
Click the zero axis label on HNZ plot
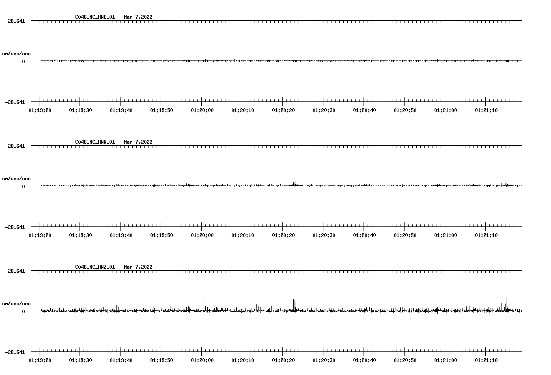click(24, 312)
